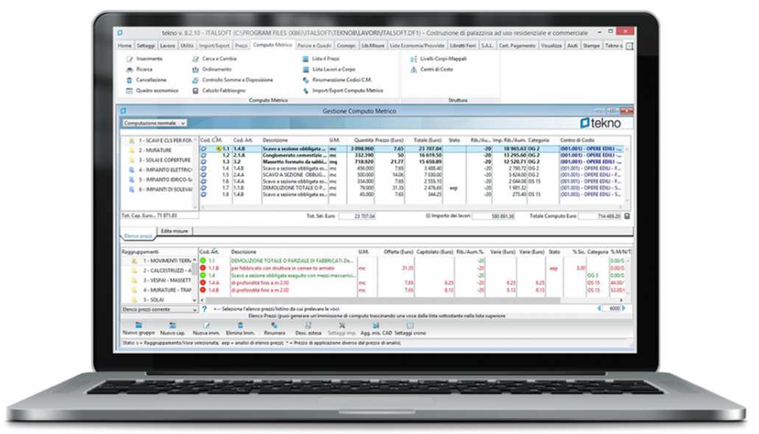Click right blue arrow beside 6000 field
The width and height of the screenshot is (759, 434).
[623, 308]
